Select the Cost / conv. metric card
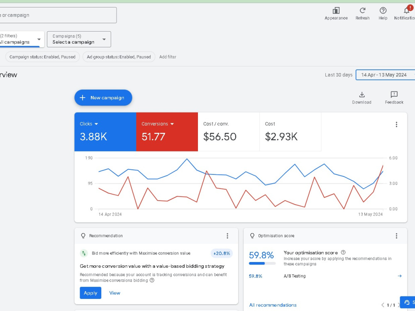 coord(229,132)
